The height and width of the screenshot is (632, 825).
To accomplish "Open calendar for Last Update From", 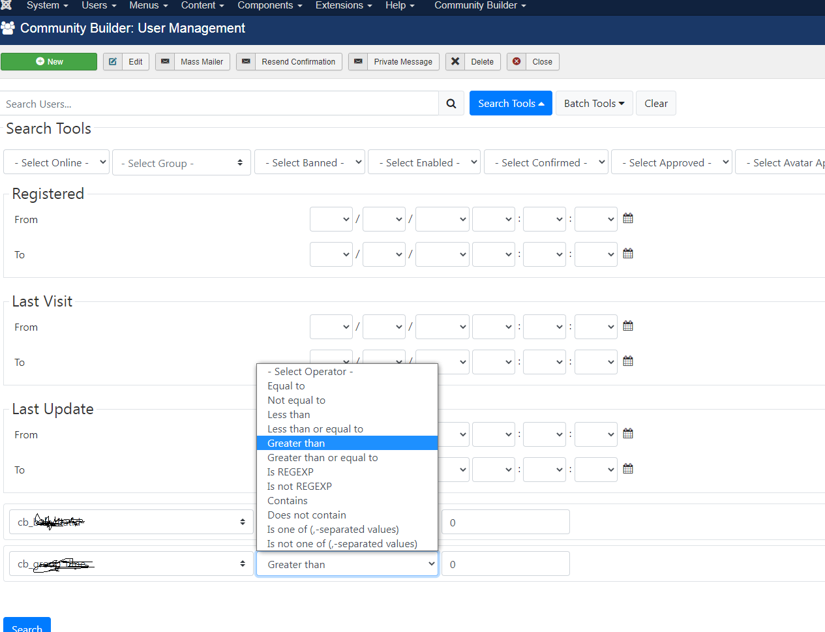I will 628,434.
